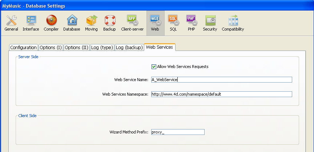
Task: Open the Options (I) tab
Action: click(x=51, y=48)
